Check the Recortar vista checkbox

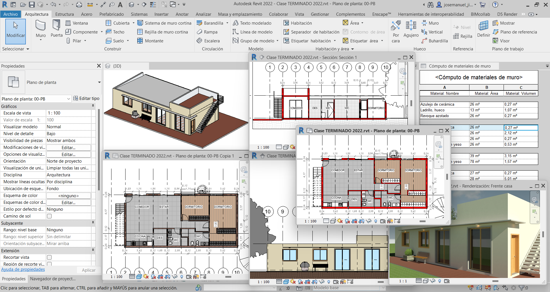(x=49, y=257)
